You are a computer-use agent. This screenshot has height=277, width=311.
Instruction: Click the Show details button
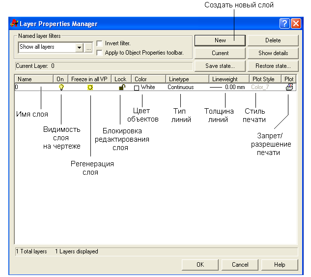pos(273,53)
